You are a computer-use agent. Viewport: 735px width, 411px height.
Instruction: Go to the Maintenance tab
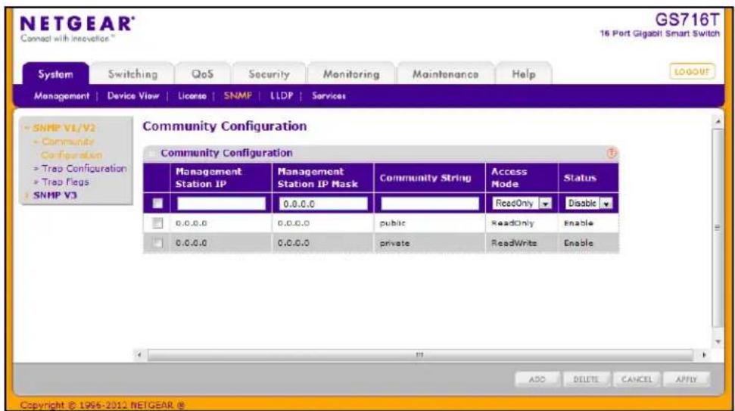(x=445, y=74)
